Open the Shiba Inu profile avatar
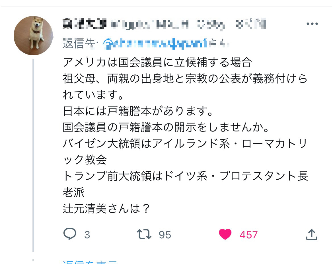The image size is (333, 264). click(33, 36)
